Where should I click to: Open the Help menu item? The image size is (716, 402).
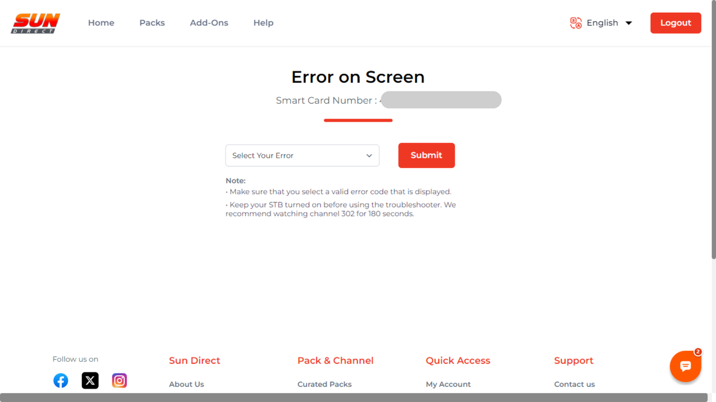pos(263,23)
